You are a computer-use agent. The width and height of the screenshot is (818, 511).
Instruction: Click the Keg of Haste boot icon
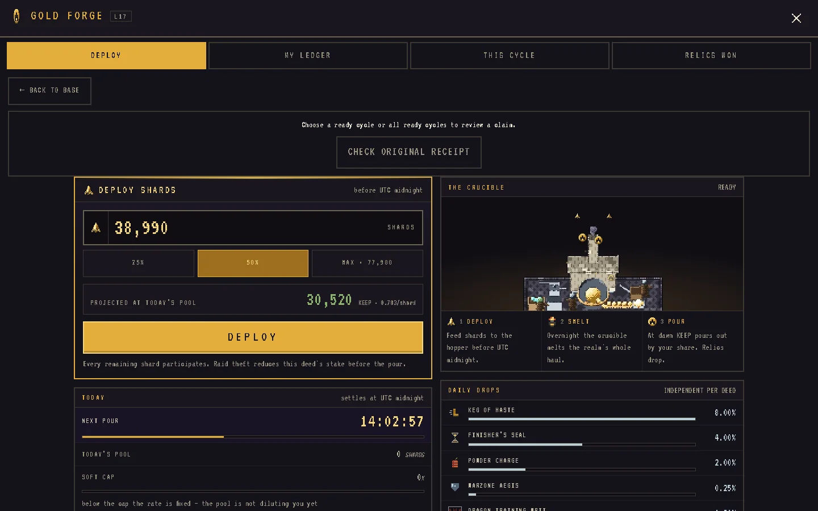[454, 413]
